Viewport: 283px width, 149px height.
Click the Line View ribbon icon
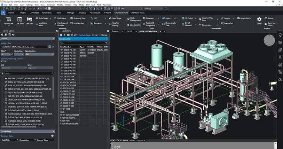(30, 20)
